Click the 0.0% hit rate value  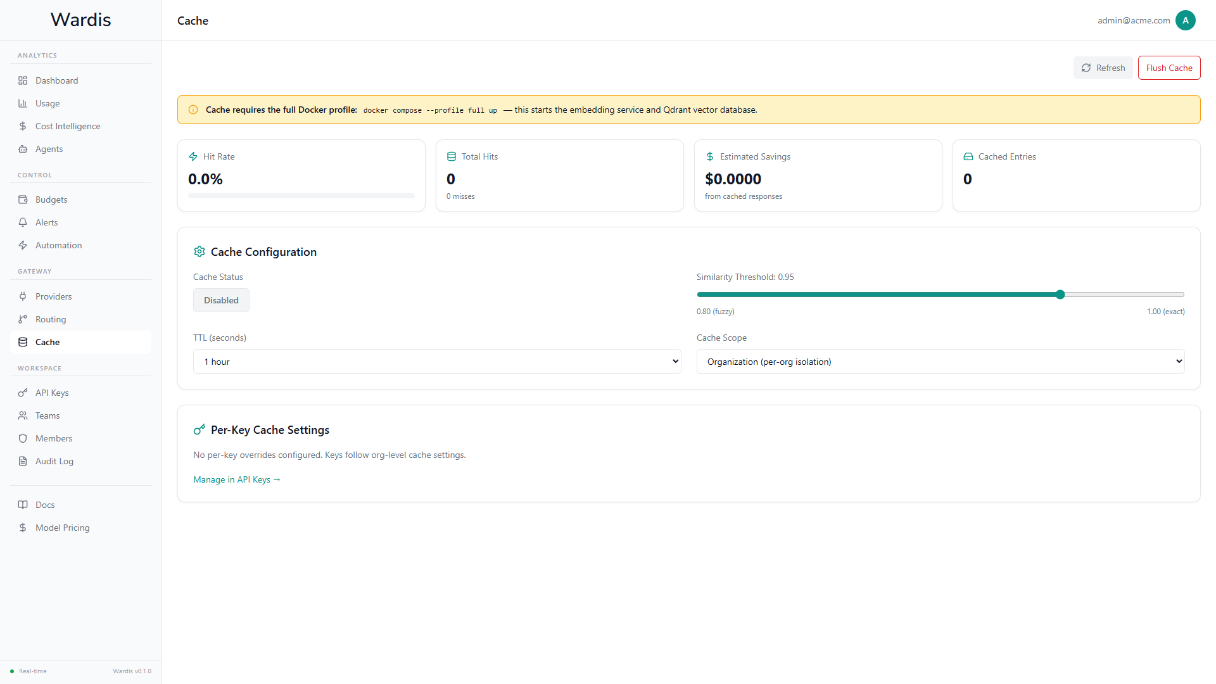pos(205,179)
